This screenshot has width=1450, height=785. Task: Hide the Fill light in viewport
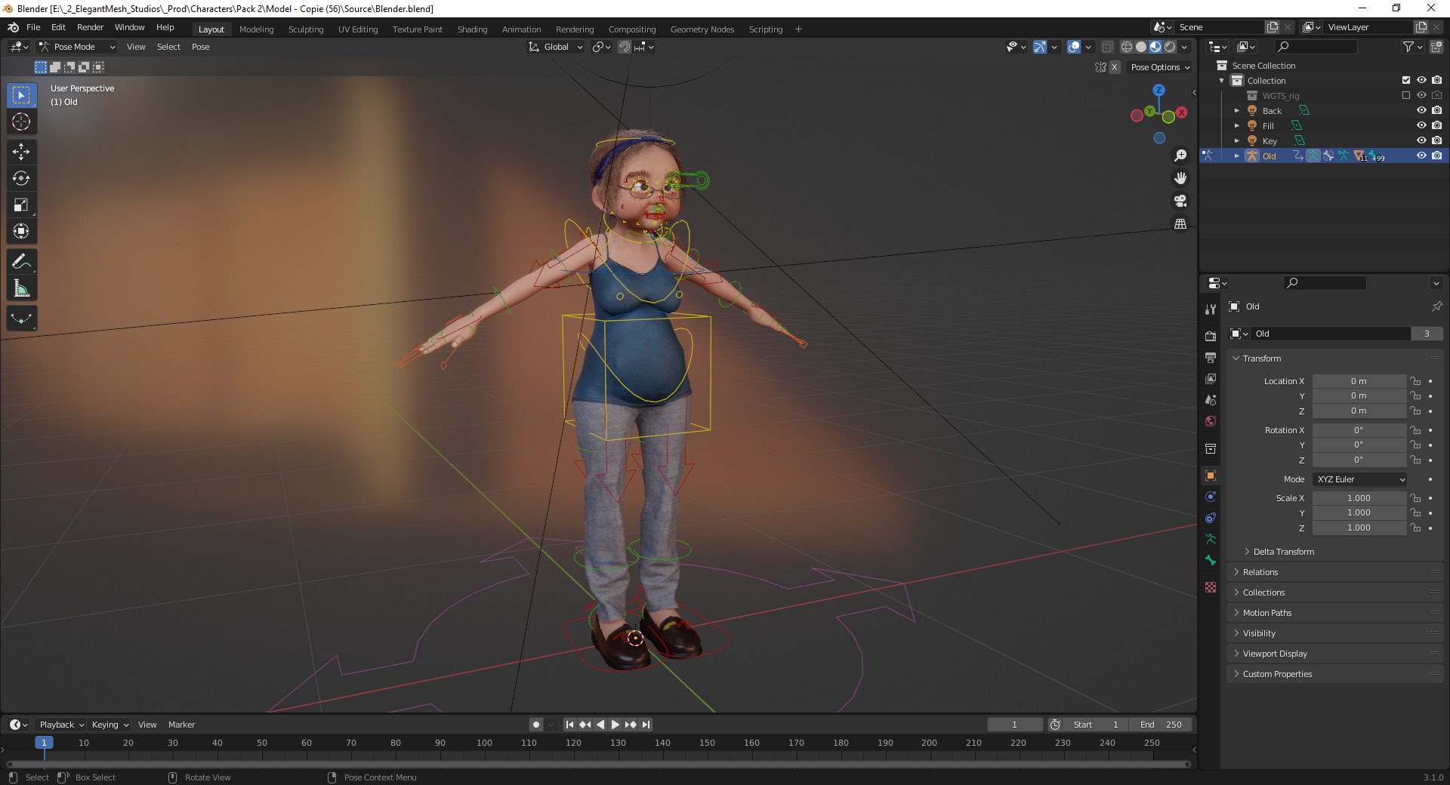pyautogui.click(x=1421, y=125)
